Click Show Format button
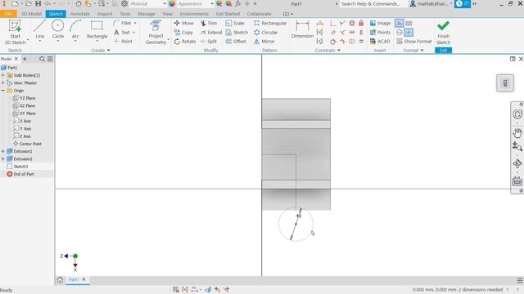 pos(414,42)
